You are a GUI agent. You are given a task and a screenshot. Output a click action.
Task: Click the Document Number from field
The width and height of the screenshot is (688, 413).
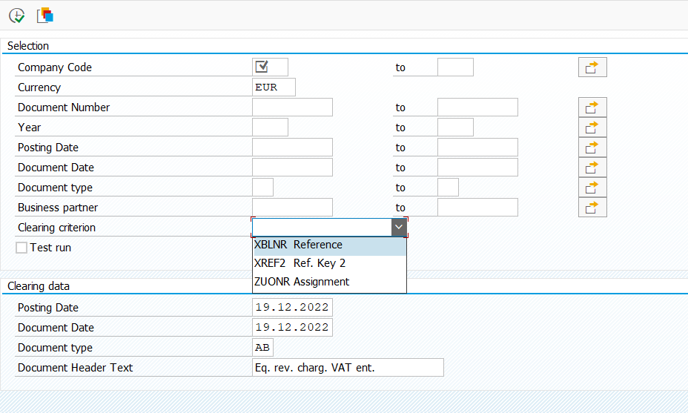click(x=292, y=107)
